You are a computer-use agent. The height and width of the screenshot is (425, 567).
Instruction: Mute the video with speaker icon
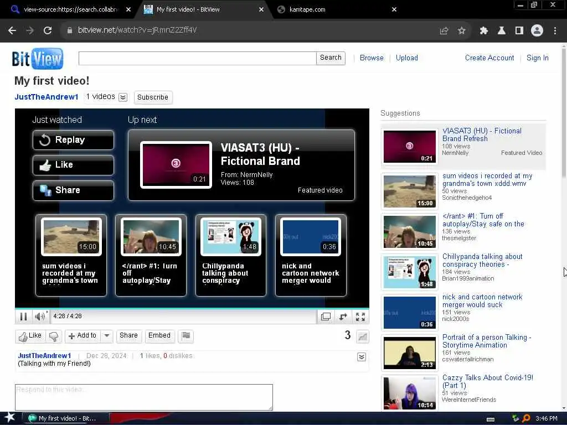click(40, 317)
